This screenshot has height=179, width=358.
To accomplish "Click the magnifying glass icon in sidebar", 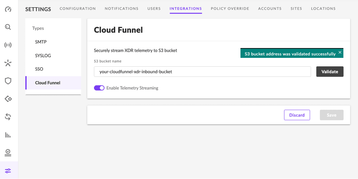I will tap(8, 27).
